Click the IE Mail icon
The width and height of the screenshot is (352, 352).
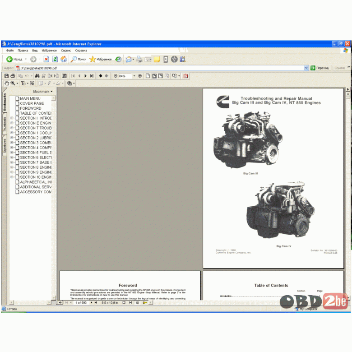129,59
